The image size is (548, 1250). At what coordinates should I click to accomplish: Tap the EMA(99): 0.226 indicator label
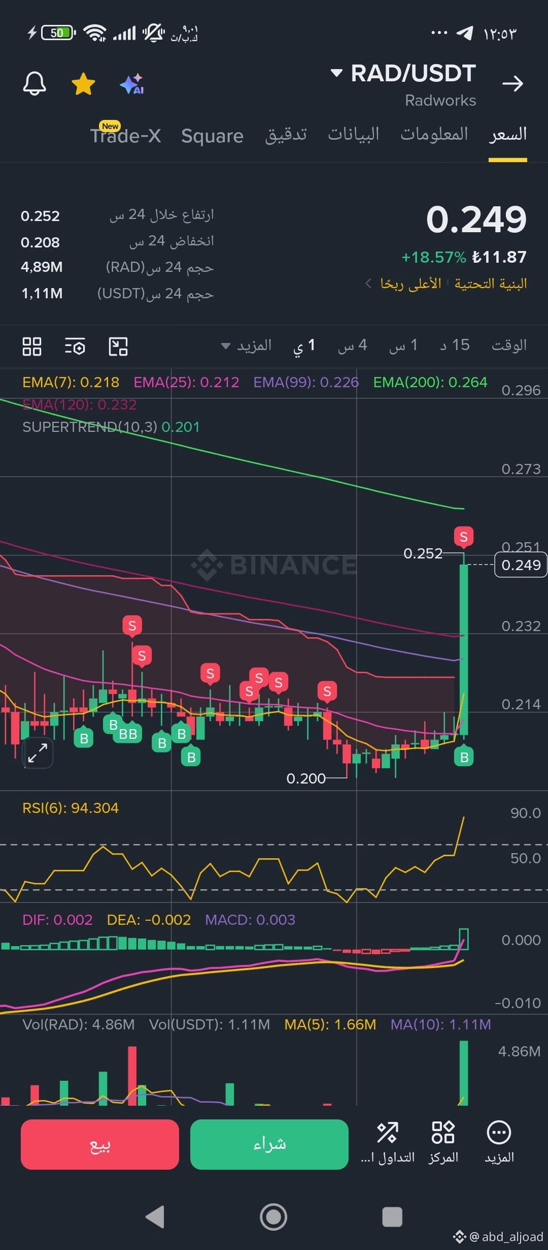point(306,382)
